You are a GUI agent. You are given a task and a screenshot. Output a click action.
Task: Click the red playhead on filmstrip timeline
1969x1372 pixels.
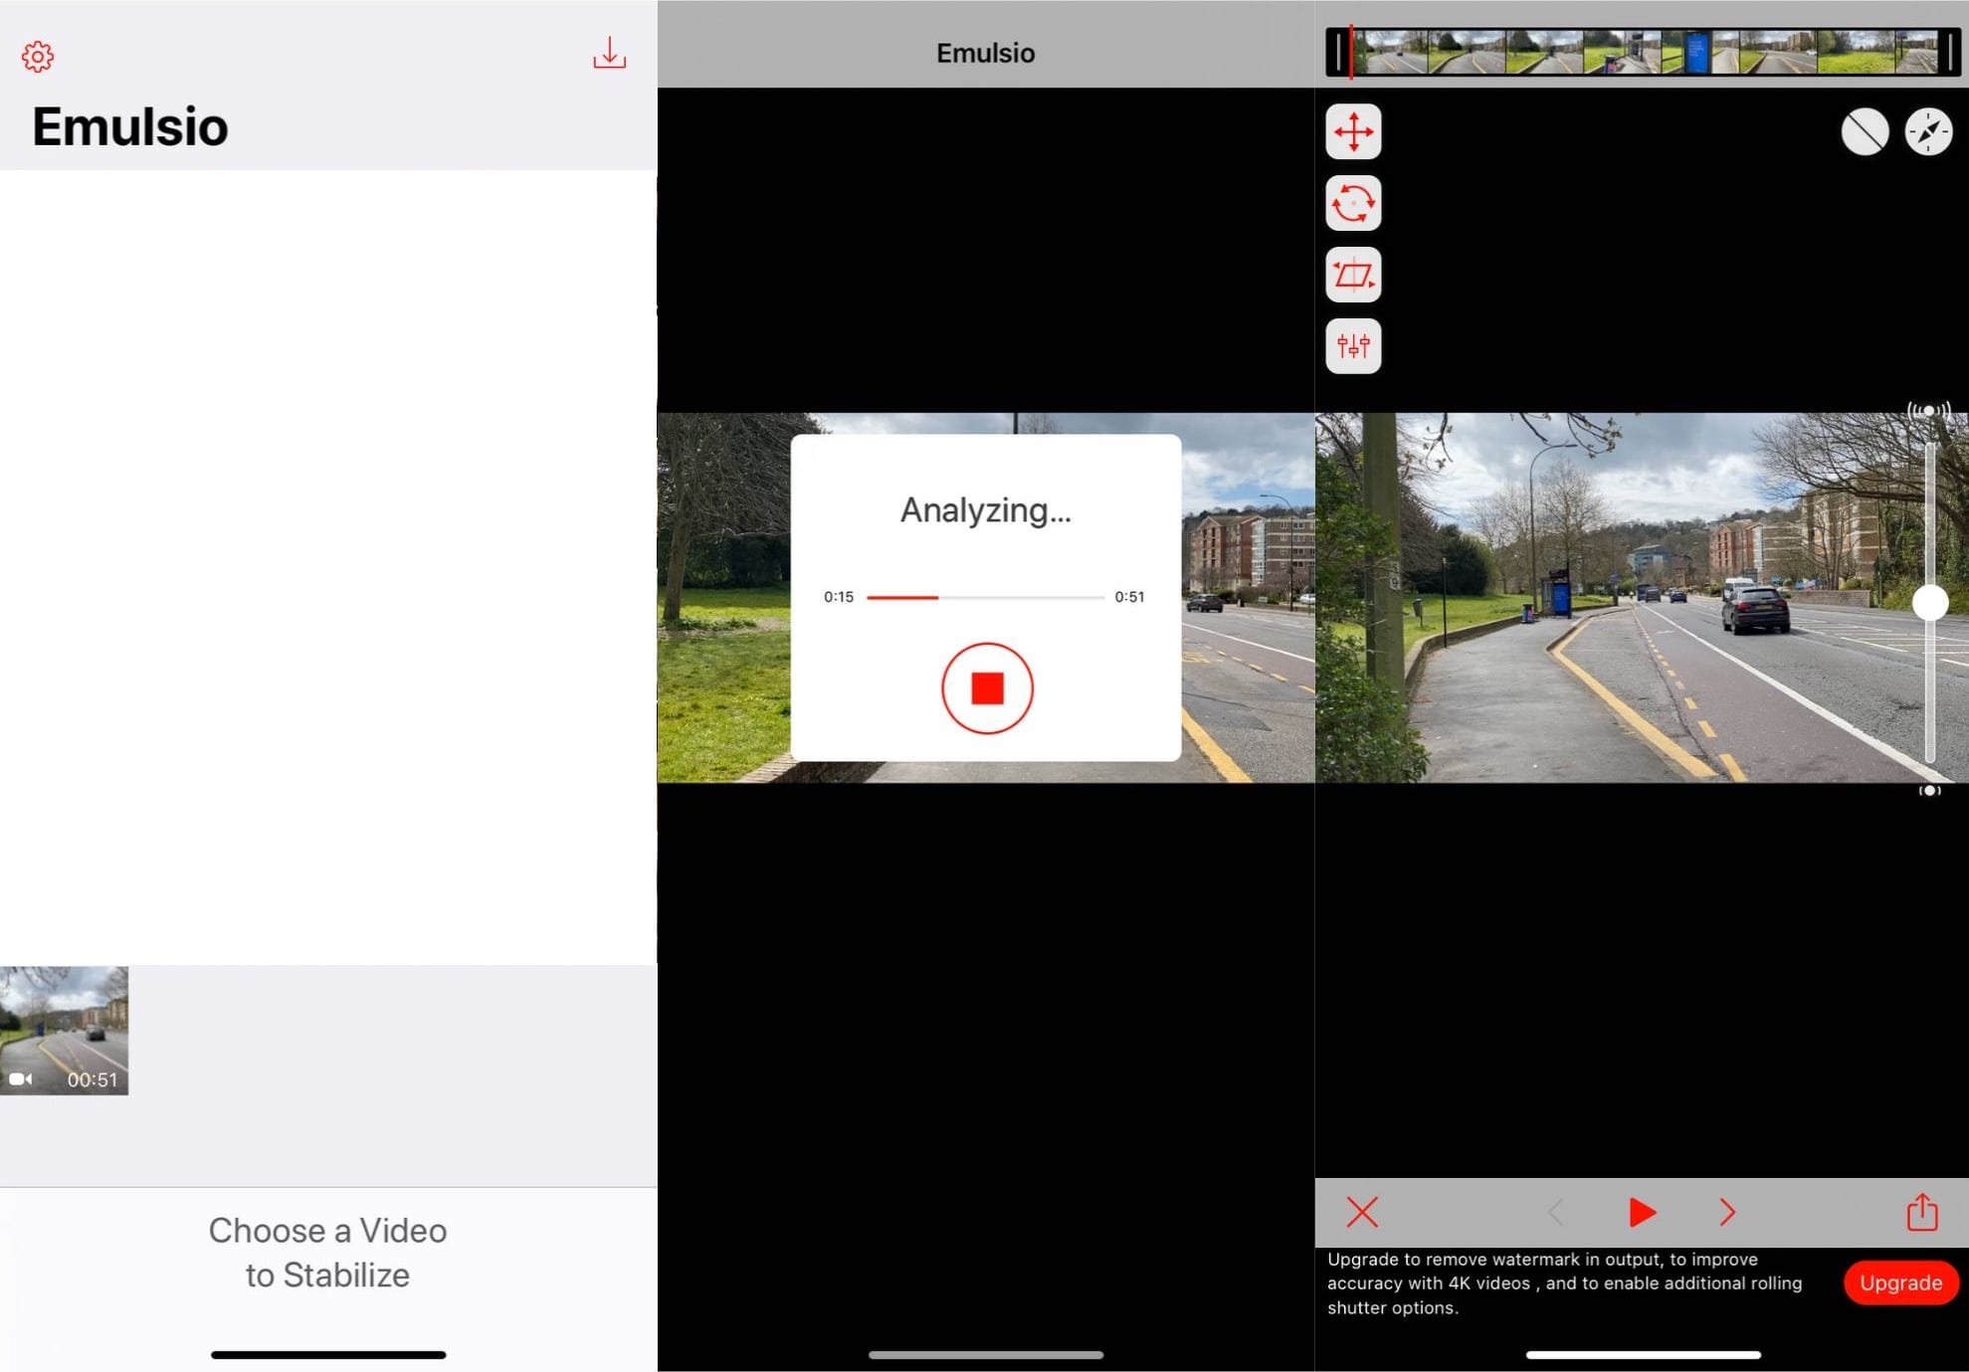1351,52
